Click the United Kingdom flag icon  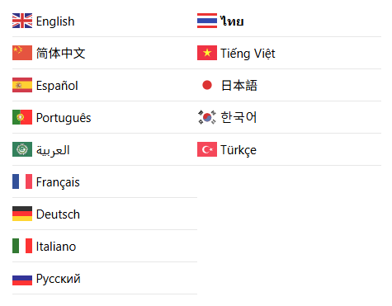pos(22,21)
